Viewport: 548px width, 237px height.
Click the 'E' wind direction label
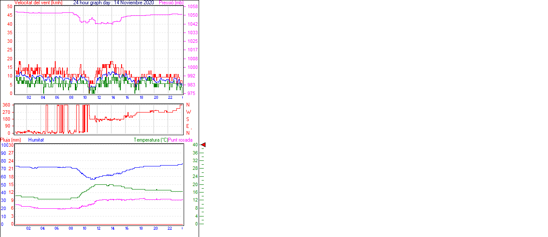[188, 126]
